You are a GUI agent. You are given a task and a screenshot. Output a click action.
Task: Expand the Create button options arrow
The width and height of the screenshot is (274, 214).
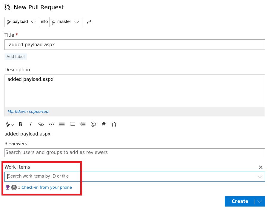coord(260,201)
